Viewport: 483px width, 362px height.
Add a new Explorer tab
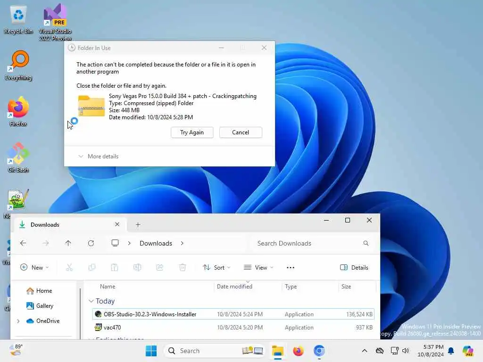coord(138,225)
